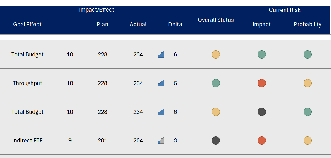The width and height of the screenshot is (331, 158).
Task: Click the Overall Status column header
Action: tap(216, 20)
